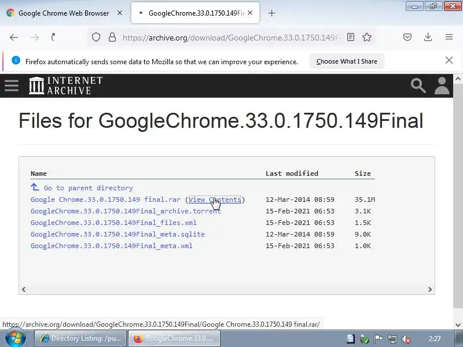Open Internet Archive search magnifier

[418, 86]
